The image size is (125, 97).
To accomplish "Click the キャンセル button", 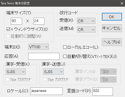I will pyautogui.click(x=112, y=28).
